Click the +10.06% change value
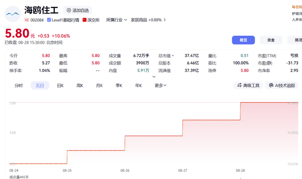This screenshot has height=179, width=302. [x=61, y=36]
